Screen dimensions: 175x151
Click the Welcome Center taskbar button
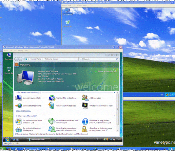(x=39, y=140)
